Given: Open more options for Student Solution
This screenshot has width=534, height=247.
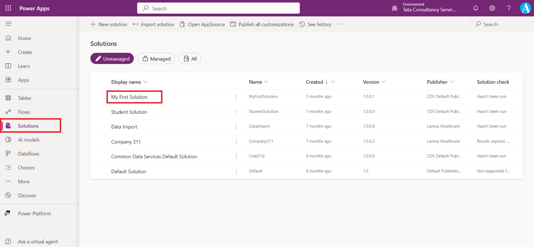Looking at the screenshot, I should [236, 112].
